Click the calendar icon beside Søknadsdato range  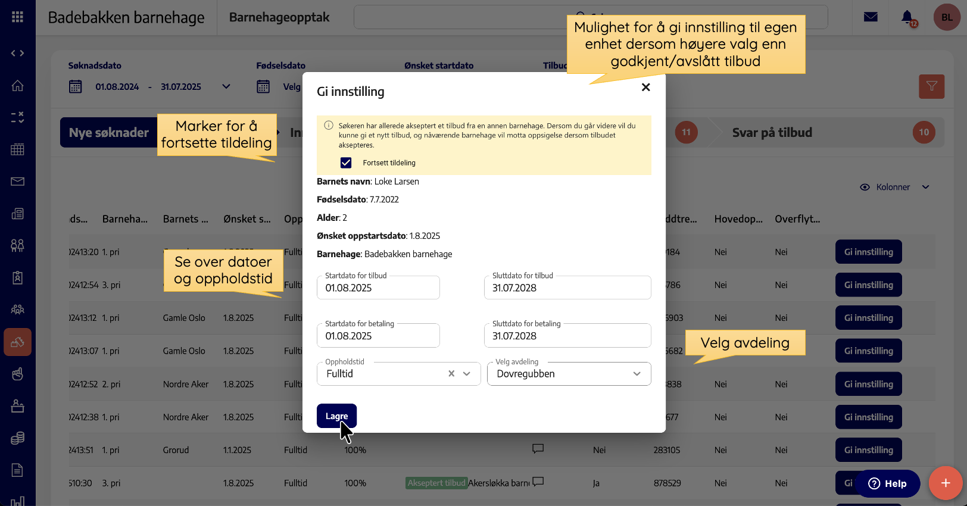[76, 87]
